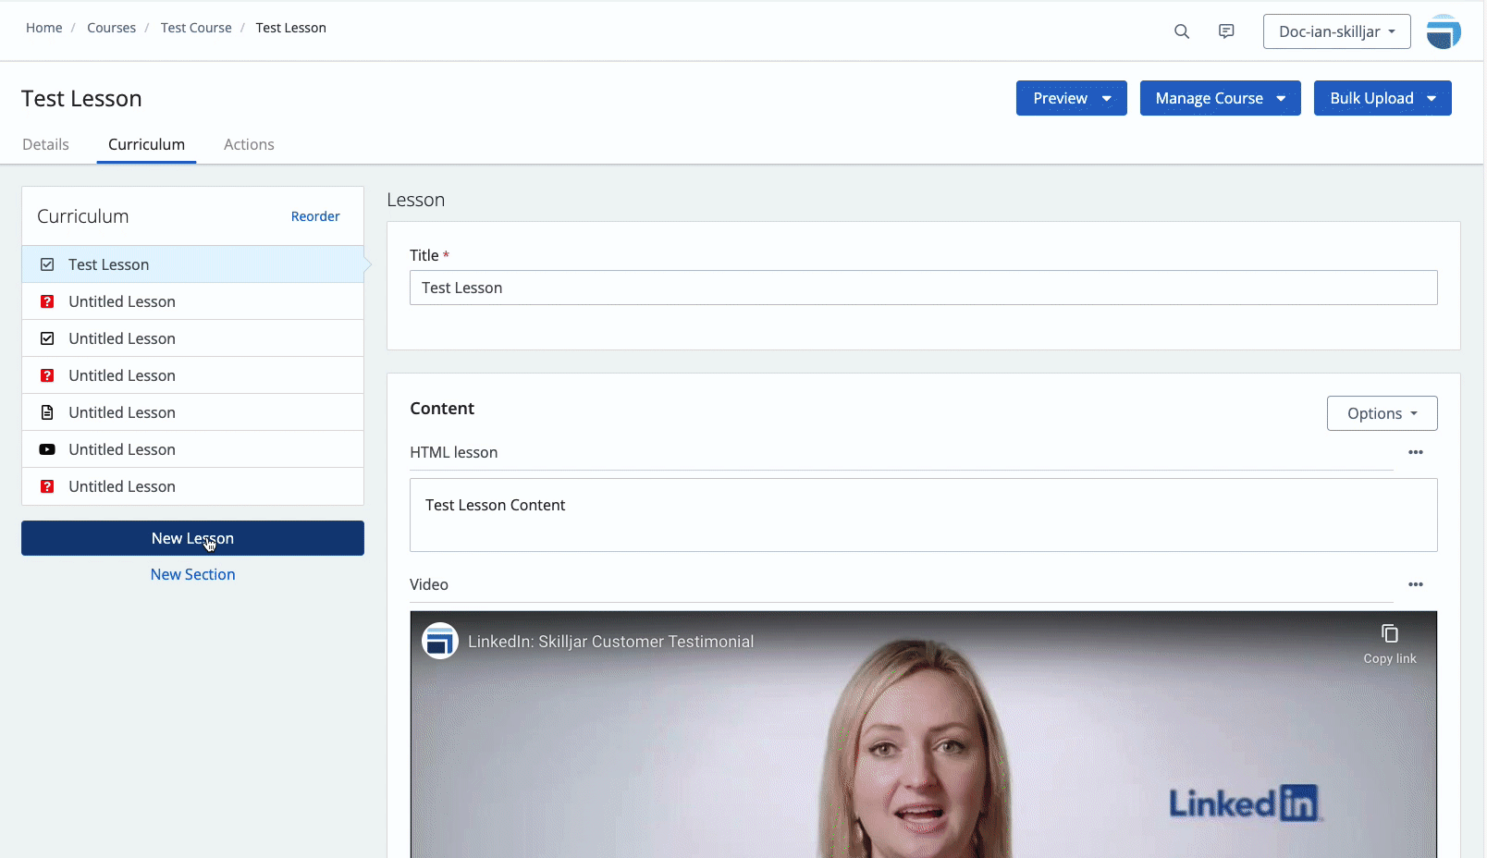Open the HTML lesson three-dot menu

[1416, 452]
